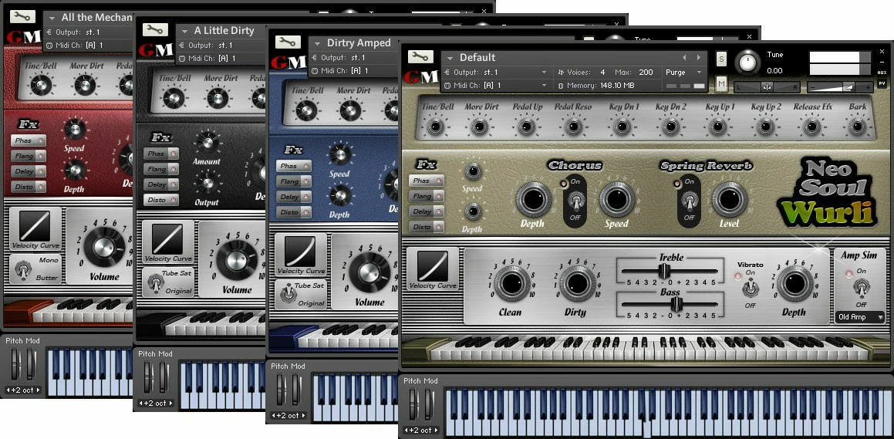The image size is (894, 439).
Task: Open the Output st. 1 dropdown in Default window
Action: pos(495,73)
